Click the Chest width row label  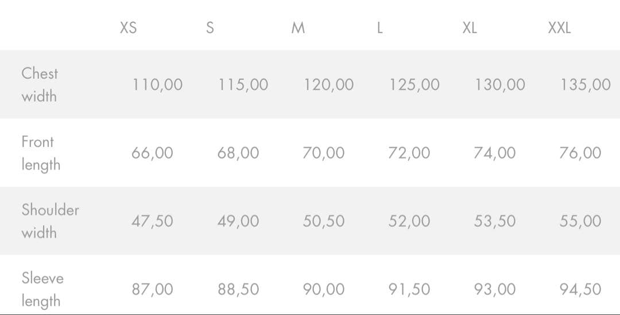coord(40,85)
